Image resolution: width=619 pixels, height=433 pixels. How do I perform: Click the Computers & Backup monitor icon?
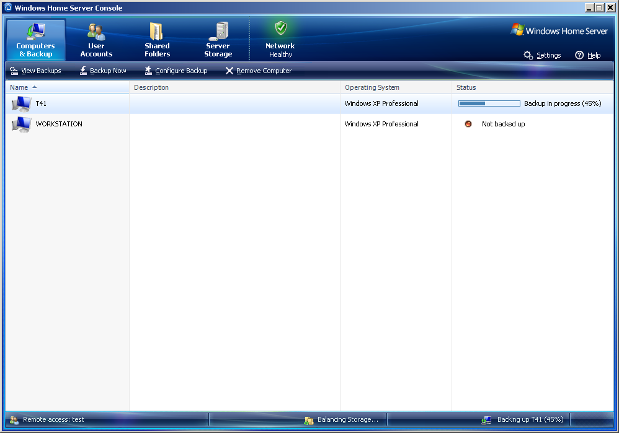point(36,32)
